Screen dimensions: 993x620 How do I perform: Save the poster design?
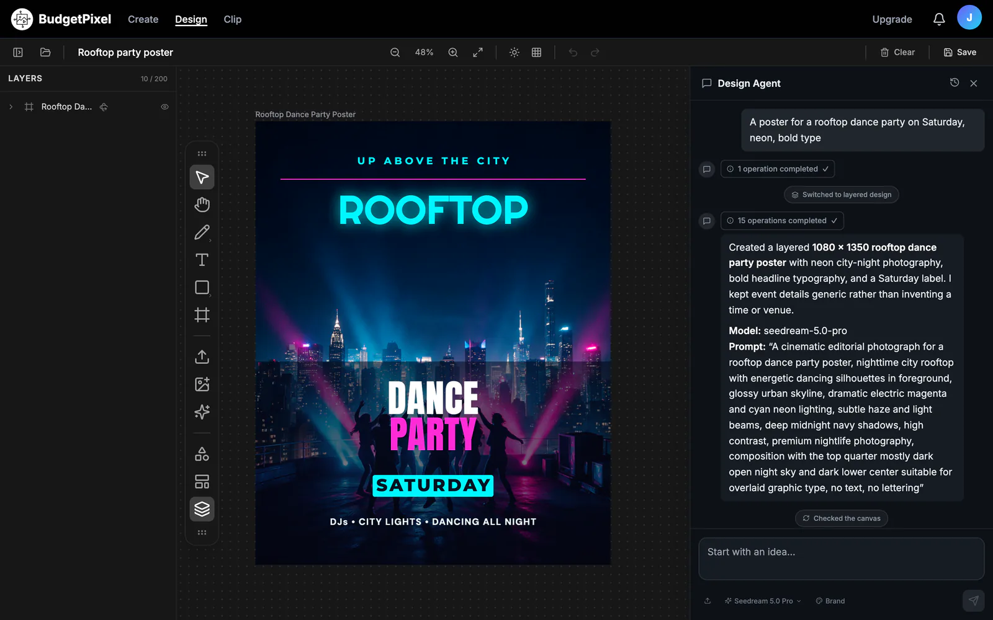click(960, 53)
